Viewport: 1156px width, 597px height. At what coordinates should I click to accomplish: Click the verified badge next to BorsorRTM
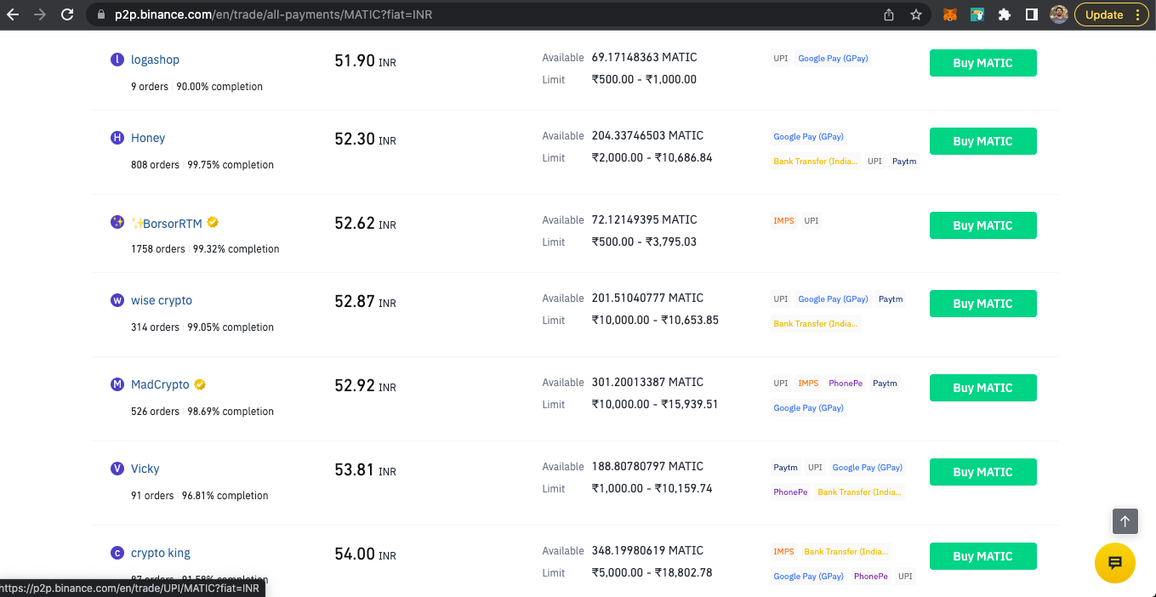pos(213,222)
